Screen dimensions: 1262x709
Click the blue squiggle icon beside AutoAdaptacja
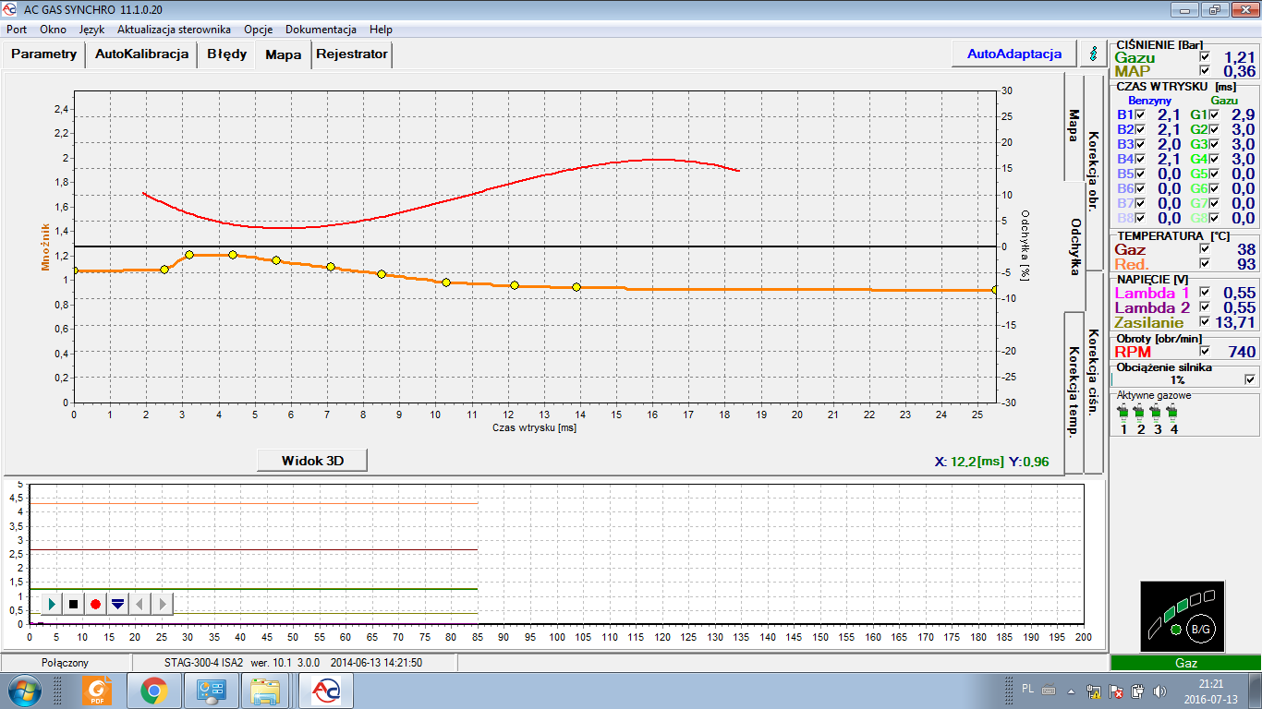pos(1094,54)
